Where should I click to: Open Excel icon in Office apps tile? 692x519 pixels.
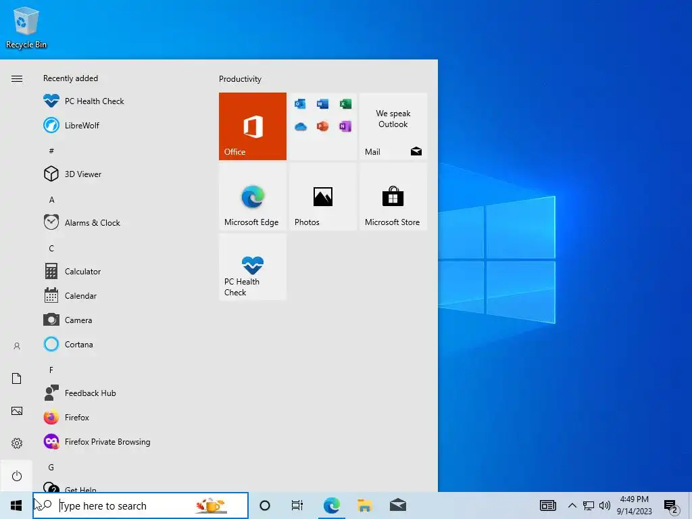point(345,103)
